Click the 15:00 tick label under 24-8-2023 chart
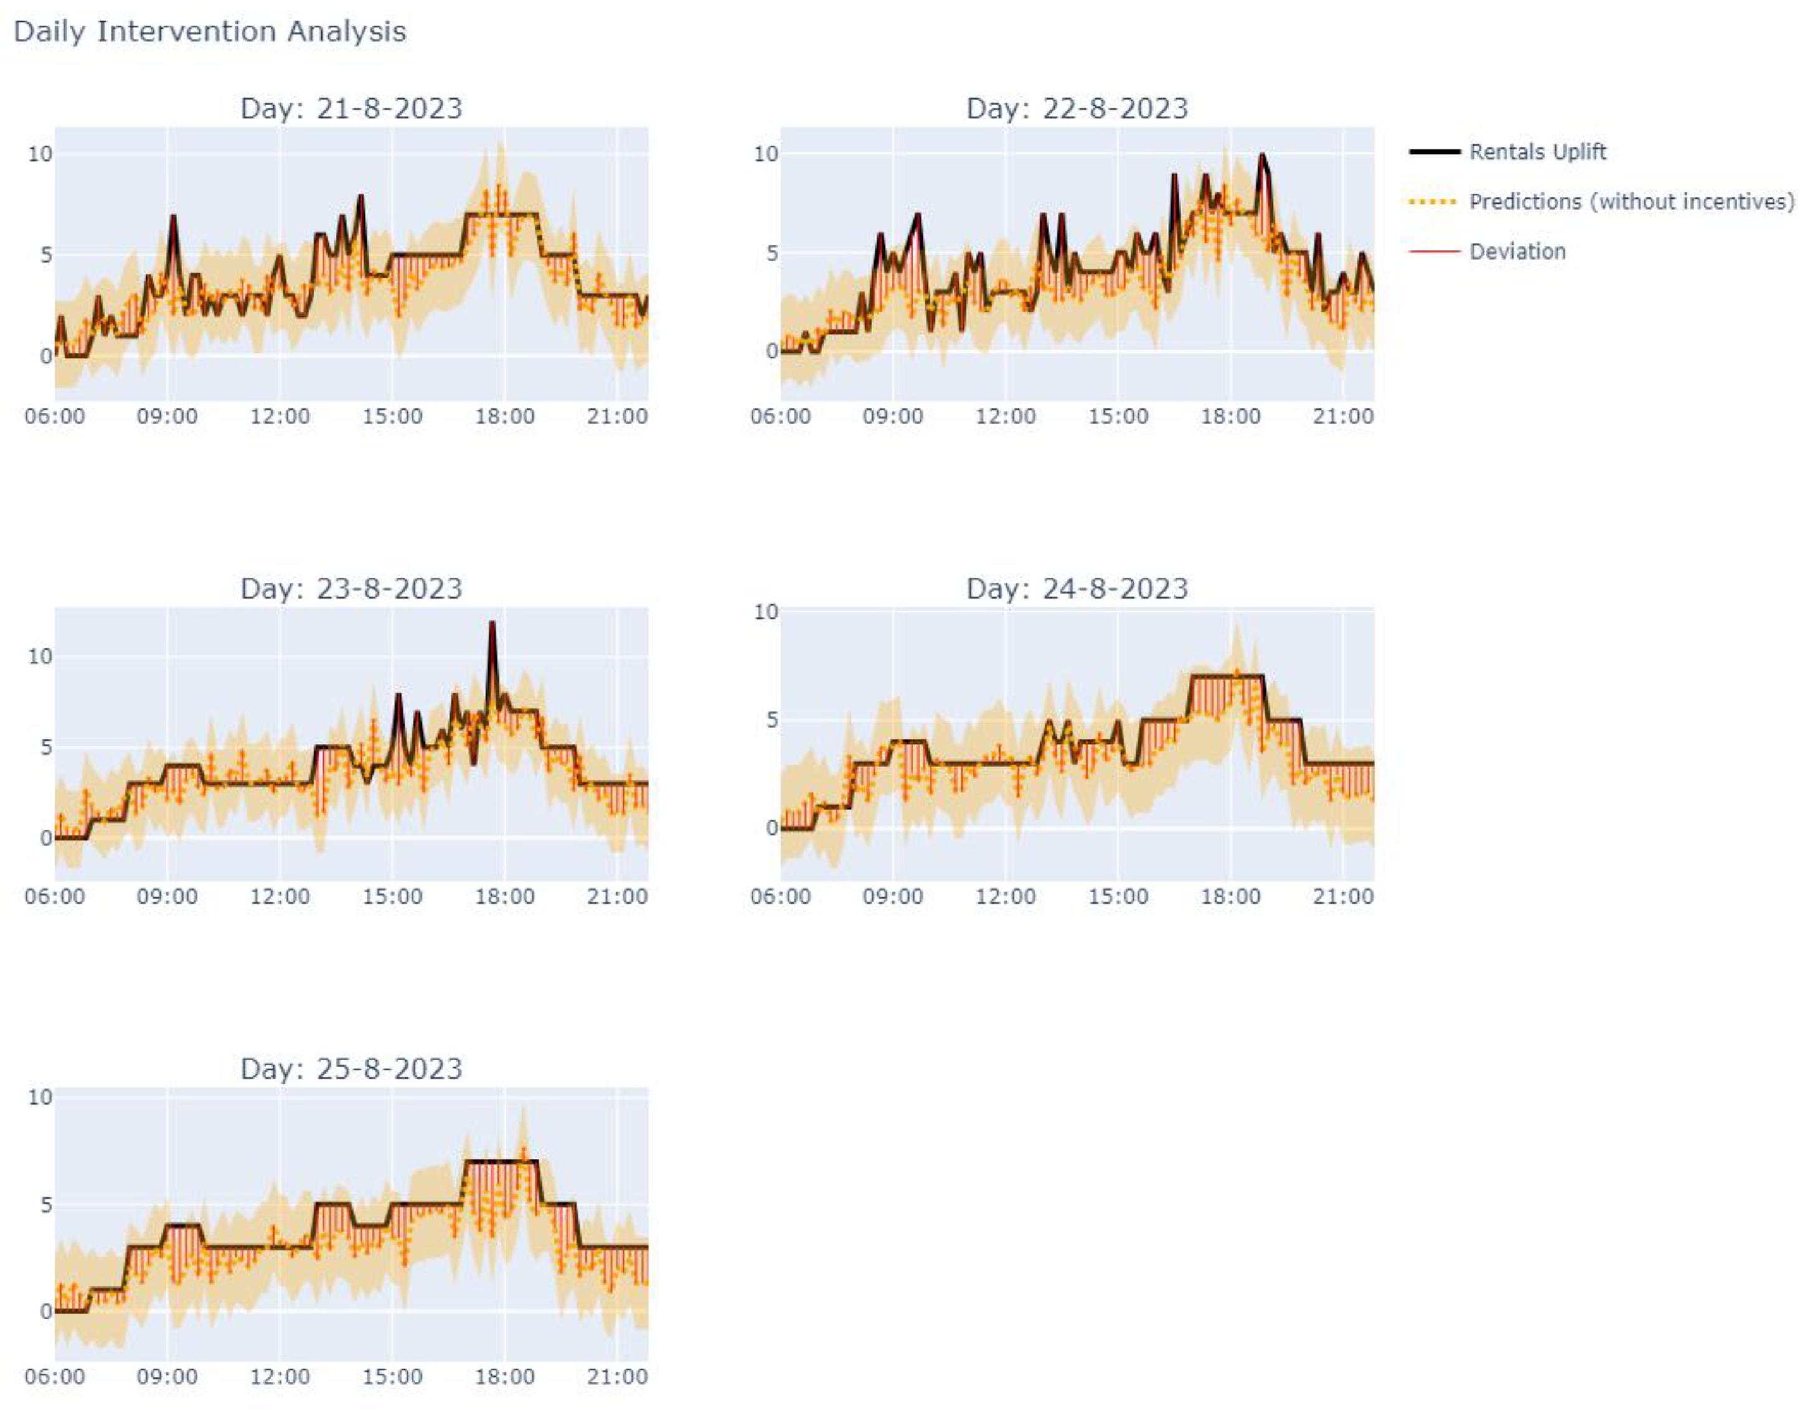1805x1409 pixels. coord(1118,896)
